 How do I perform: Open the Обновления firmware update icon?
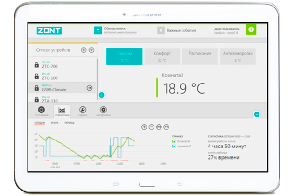(x=98, y=30)
